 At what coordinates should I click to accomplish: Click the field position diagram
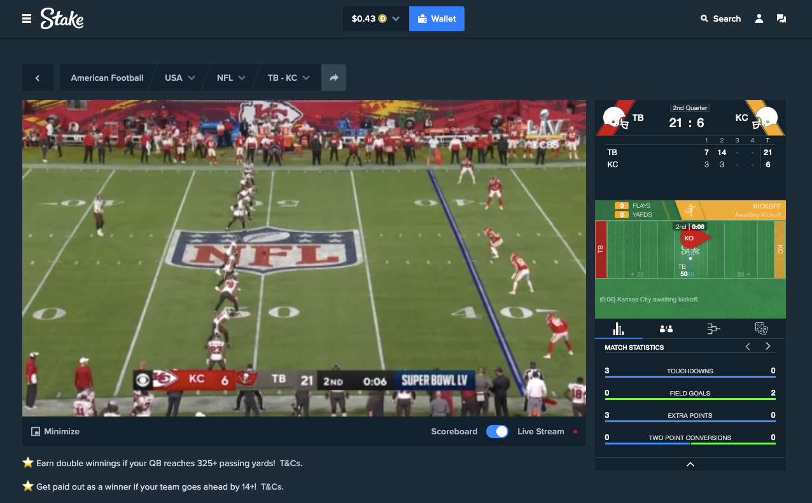pyautogui.click(x=690, y=249)
